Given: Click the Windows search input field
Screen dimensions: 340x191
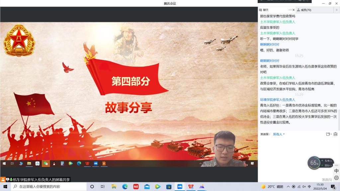Looking at the screenshot, I should click(x=50, y=186).
